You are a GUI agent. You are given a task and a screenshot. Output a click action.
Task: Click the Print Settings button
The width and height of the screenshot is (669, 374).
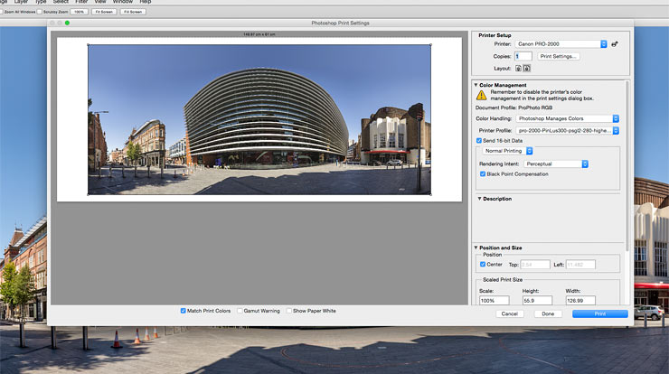click(x=558, y=56)
